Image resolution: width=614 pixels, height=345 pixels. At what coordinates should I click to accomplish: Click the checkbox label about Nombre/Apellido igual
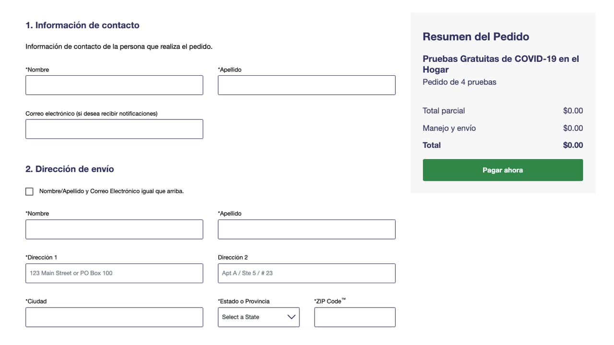coord(111,191)
